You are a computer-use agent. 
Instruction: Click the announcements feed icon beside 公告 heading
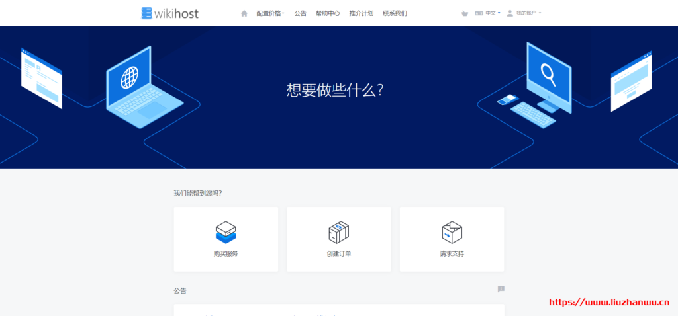click(501, 289)
